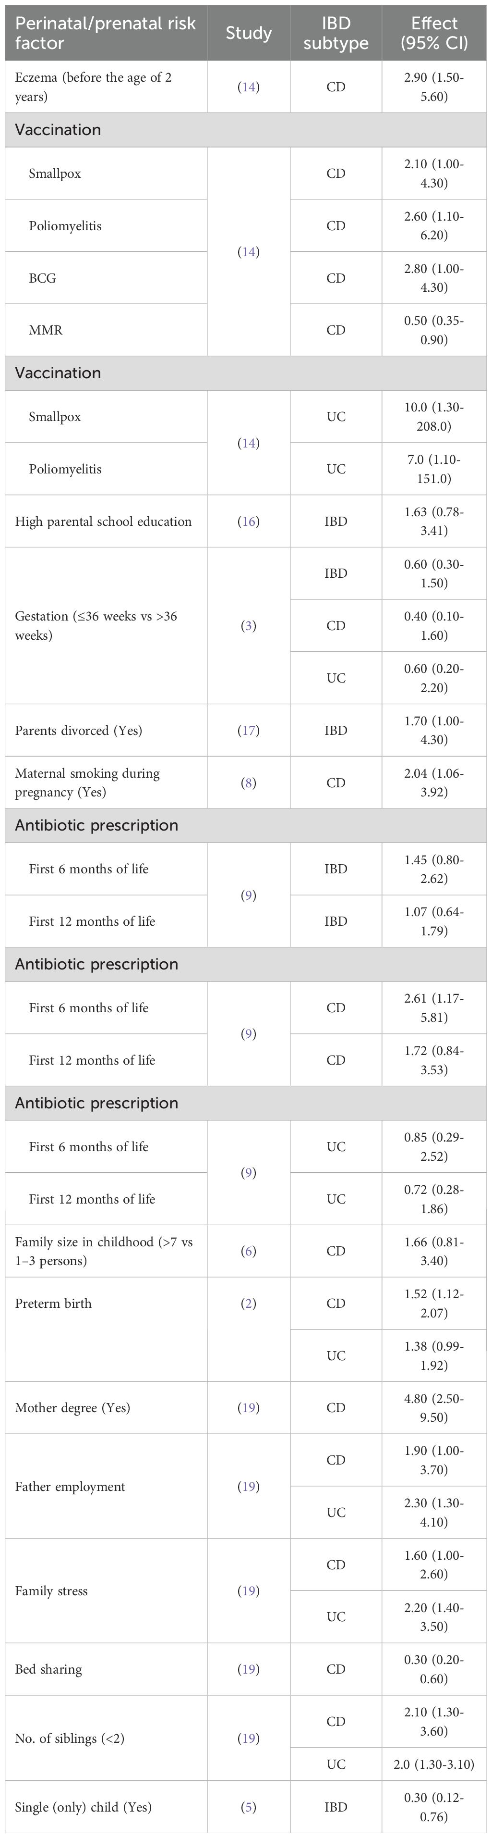
Task: Open citation 14 in the Eczema row
Action: (x=248, y=87)
